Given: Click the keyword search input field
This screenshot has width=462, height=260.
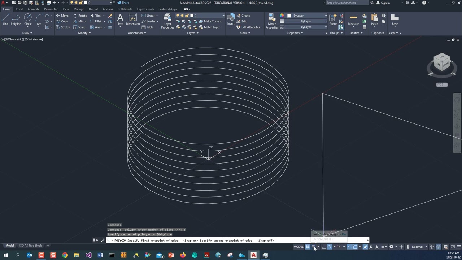Looking at the screenshot, I should point(347,3).
